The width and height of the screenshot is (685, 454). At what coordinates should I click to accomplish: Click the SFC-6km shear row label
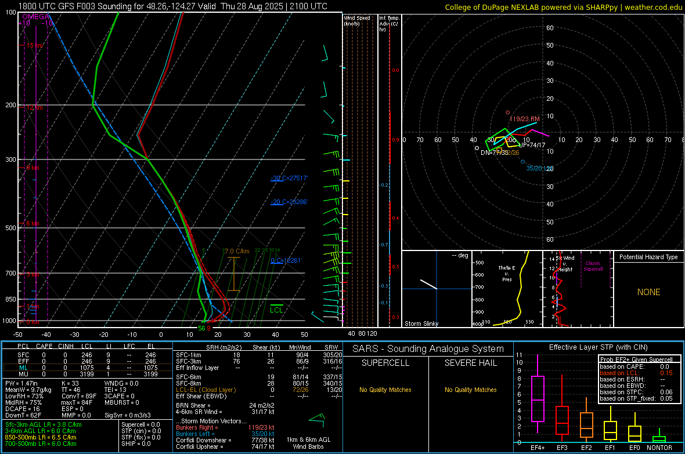point(189,377)
